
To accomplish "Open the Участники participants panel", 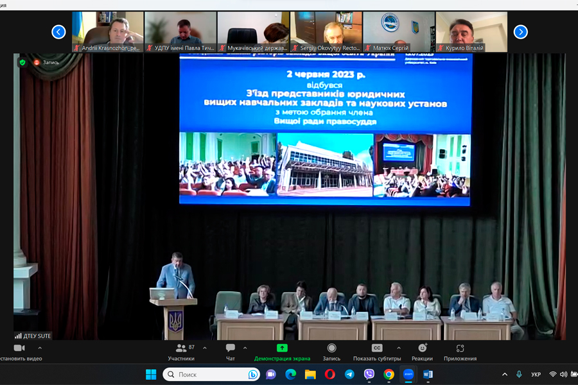I will [181, 352].
